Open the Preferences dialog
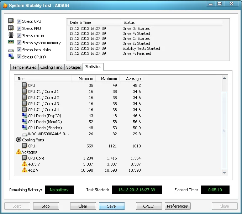242x214 pixels. (177, 206)
